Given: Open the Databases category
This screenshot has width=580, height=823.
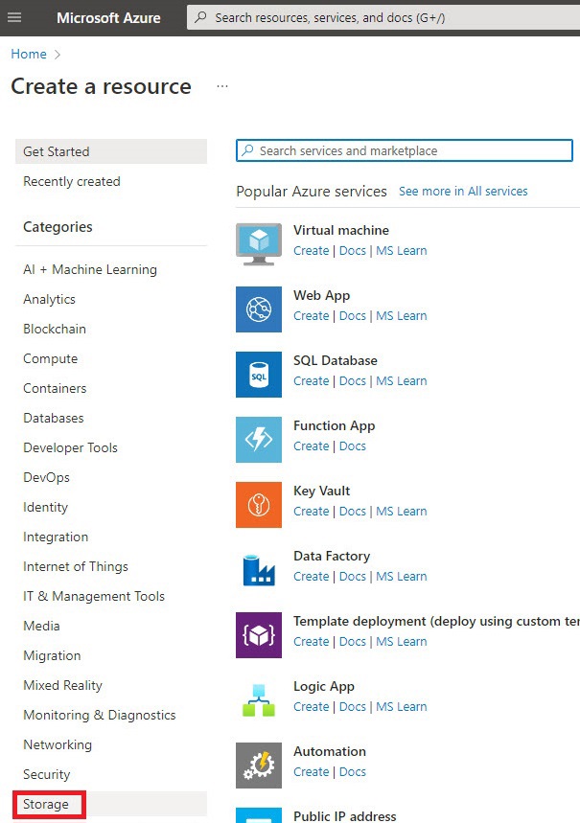Looking at the screenshot, I should coord(54,418).
